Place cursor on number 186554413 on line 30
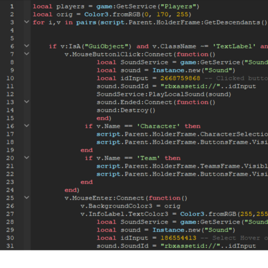 click(178, 238)
